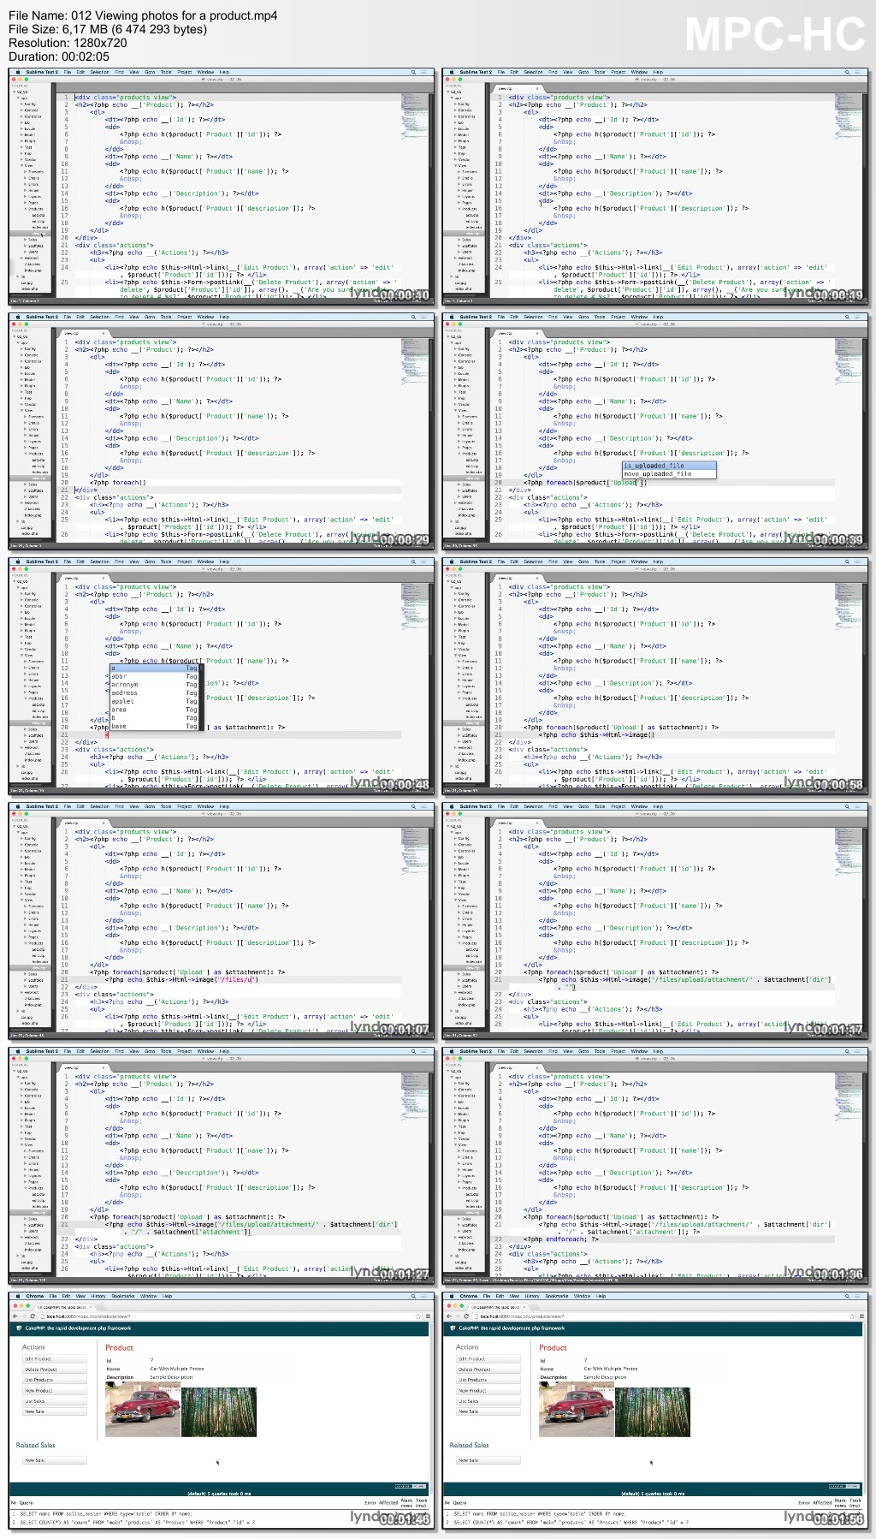Screen dimensions: 876x1539
Task: Click the Product heading in the 00:01:56 frame
Action: point(553,1347)
